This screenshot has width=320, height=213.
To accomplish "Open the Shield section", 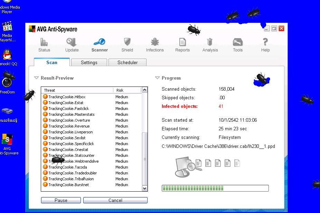I will click(127, 45).
